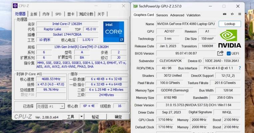Click the GPU-Z title bar app icon
The width and height of the screenshot is (254, 133).
click(135, 6)
